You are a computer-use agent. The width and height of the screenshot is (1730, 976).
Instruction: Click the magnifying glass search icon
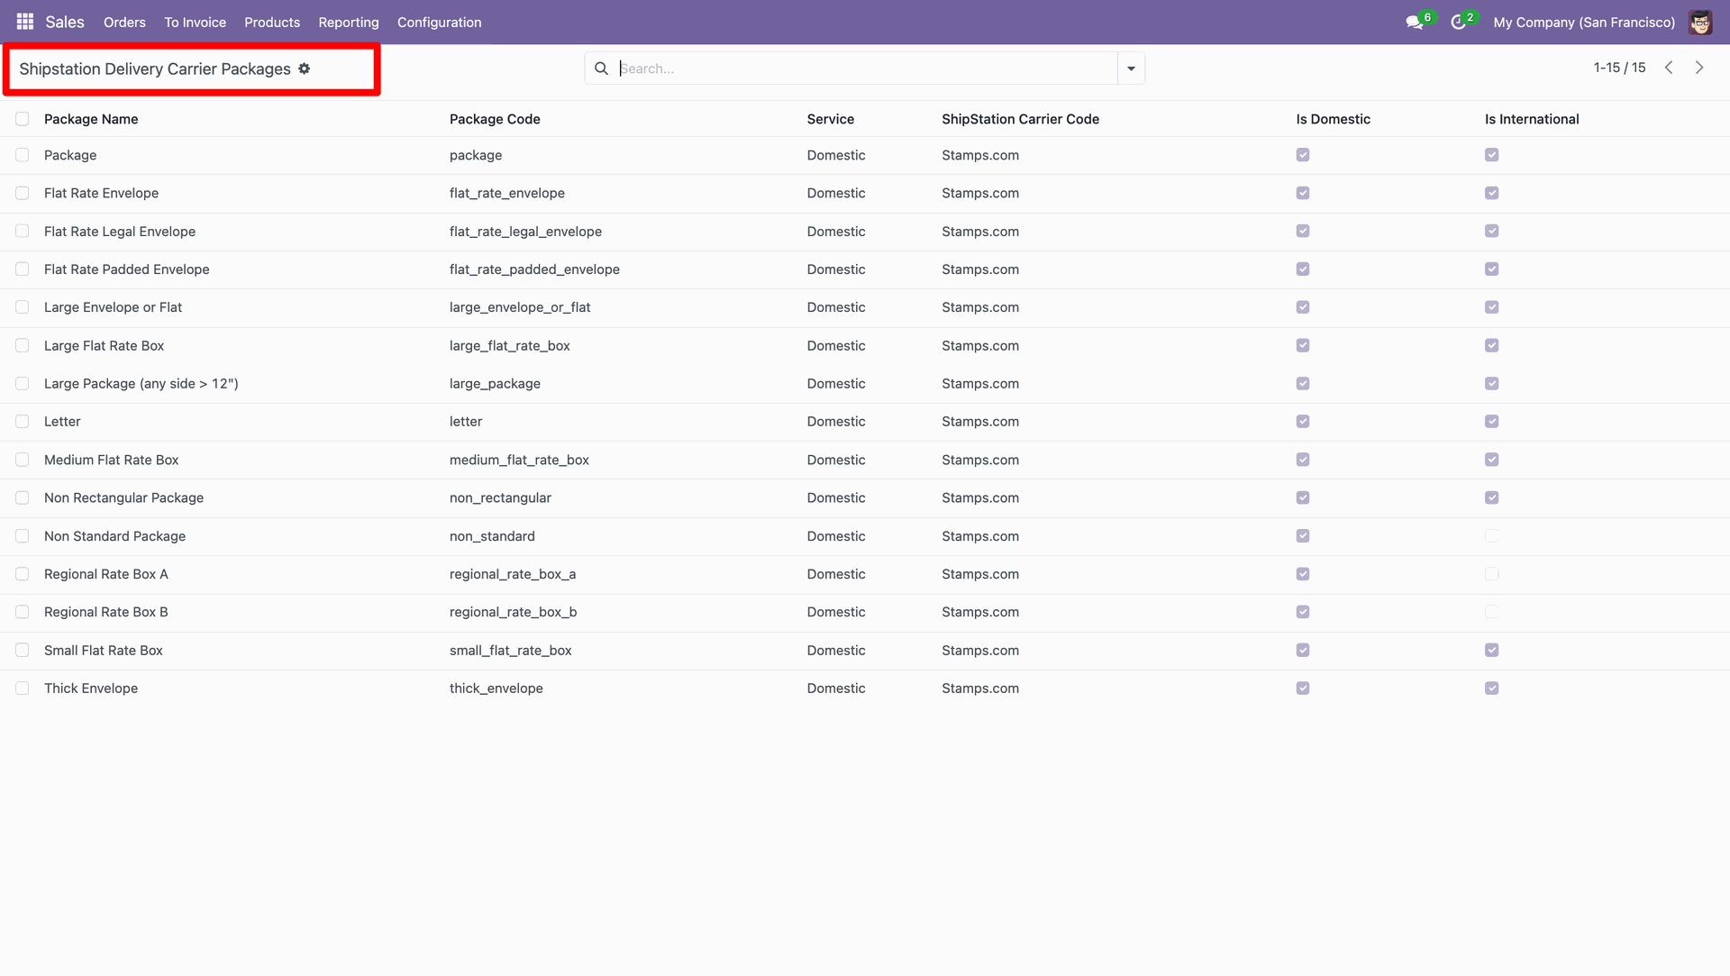601,68
